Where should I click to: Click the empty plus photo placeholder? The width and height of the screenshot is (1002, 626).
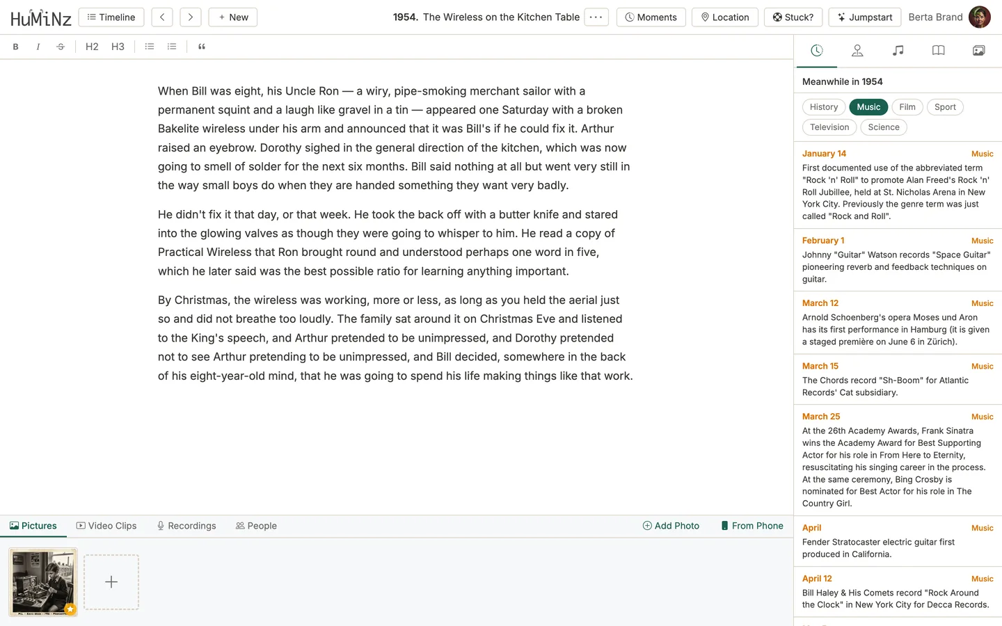111,582
